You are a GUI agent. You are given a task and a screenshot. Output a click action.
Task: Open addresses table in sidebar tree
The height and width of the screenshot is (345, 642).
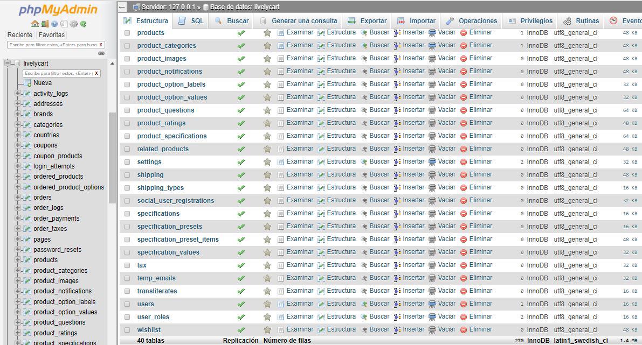48,104
